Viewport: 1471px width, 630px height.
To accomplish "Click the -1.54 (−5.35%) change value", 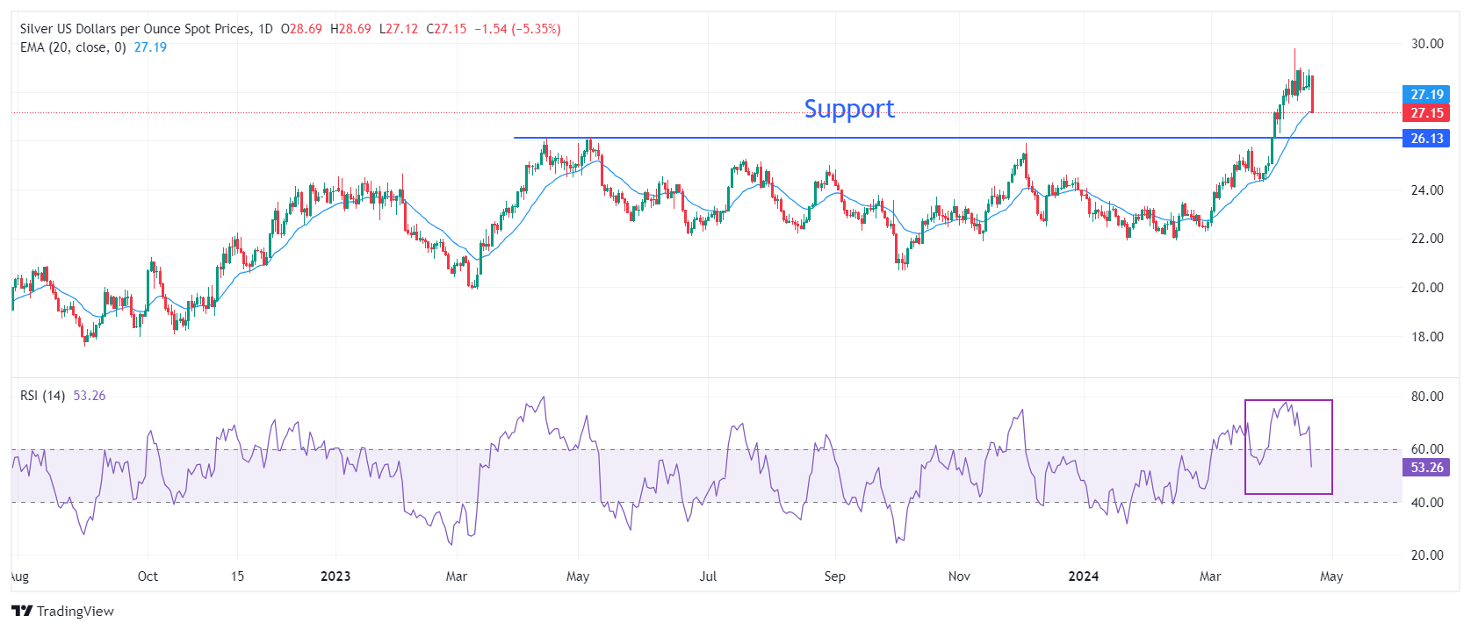I will coord(517,29).
